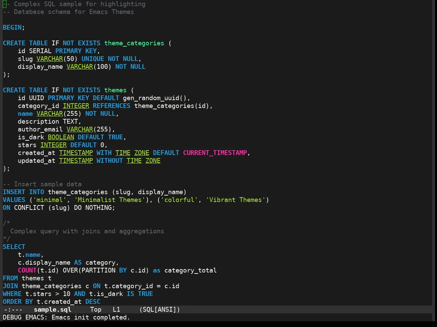Click WHERE keyword
The width and height of the screenshot is (437, 327).
coord(12,294)
